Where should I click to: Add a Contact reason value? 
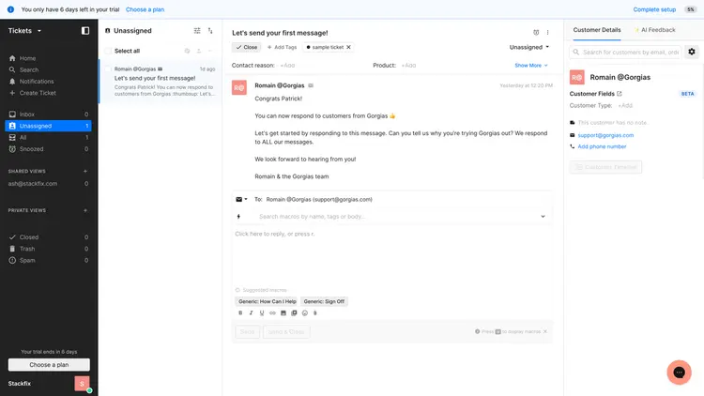coord(287,66)
